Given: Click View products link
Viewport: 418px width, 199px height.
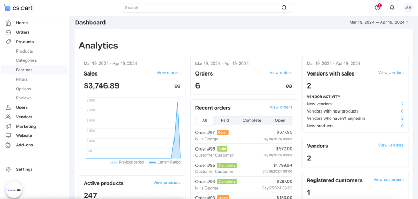Looking at the screenshot, I should pyautogui.click(x=167, y=182).
